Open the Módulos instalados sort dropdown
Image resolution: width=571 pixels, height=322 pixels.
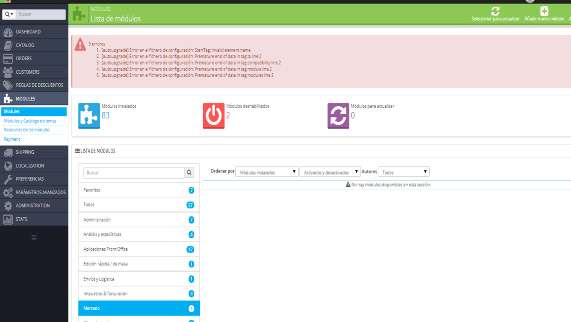point(267,172)
